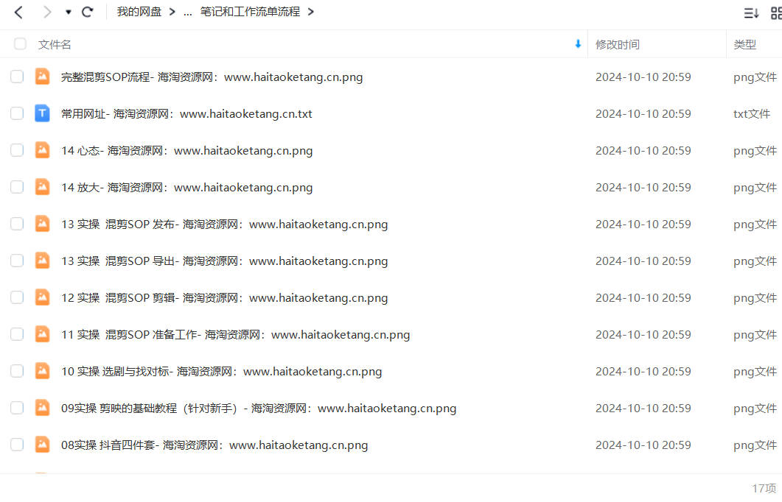Click image icon of 13 实操 混剪SOP 导出
This screenshot has height=502, width=782.
coord(43,261)
